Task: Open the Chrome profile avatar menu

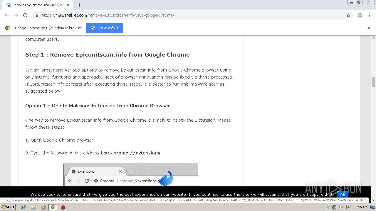Action: pyautogui.click(x=360, y=15)
